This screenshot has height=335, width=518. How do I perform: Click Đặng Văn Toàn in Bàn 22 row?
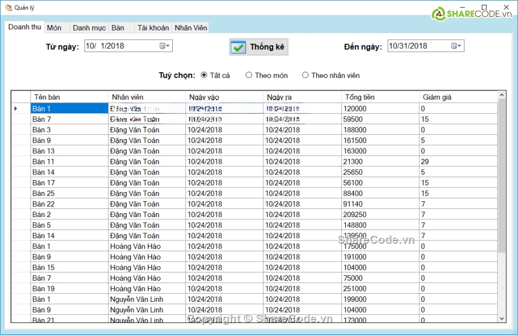[147, 204]
